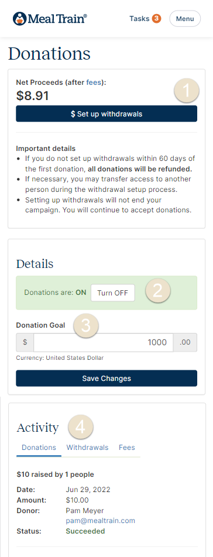Screen dimensions: 213x557
Task: Click the .00 cents suffix box
Action: 185,342
